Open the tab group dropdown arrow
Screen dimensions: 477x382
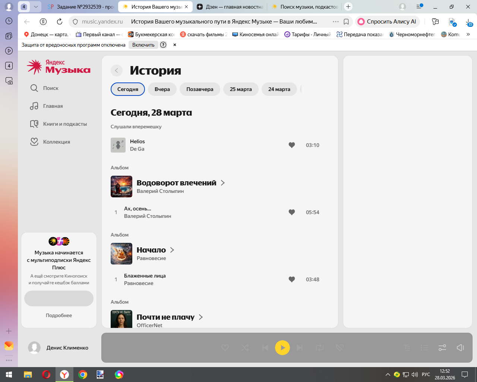click(36, 7)
